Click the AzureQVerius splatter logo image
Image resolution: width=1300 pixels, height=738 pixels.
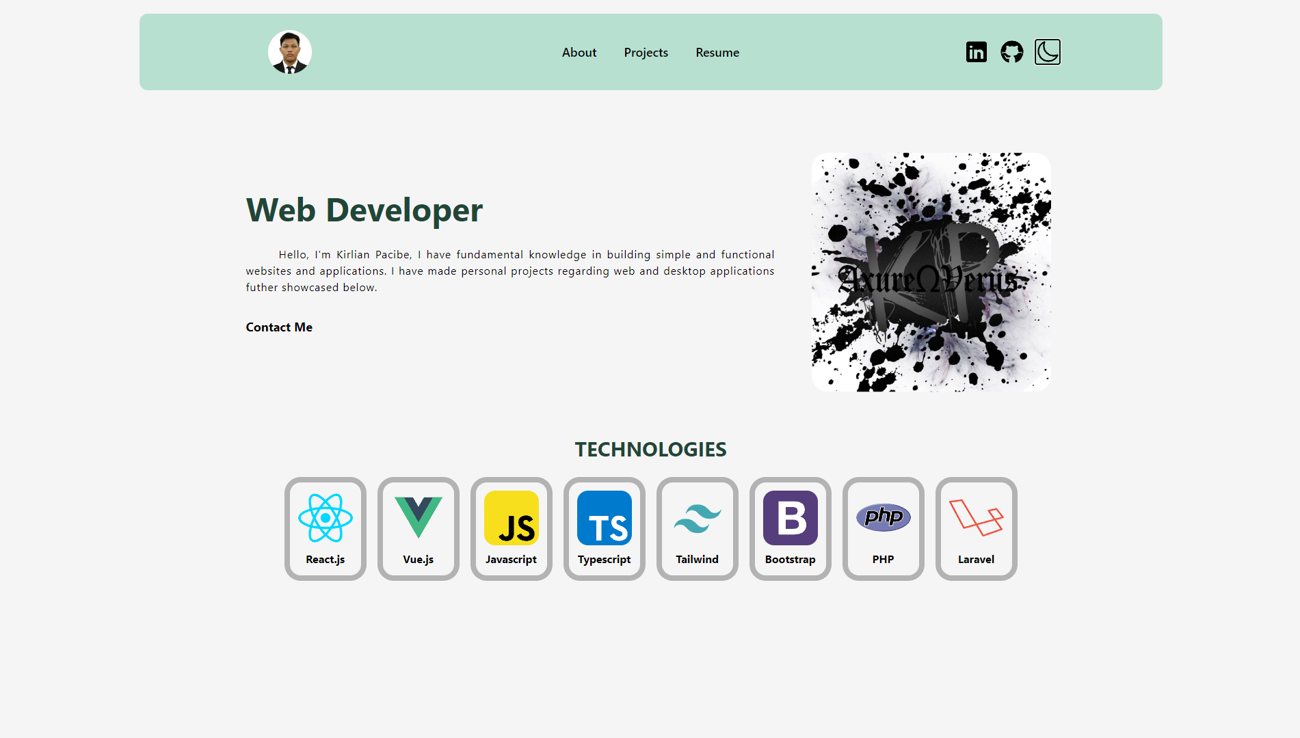(931, 272)
